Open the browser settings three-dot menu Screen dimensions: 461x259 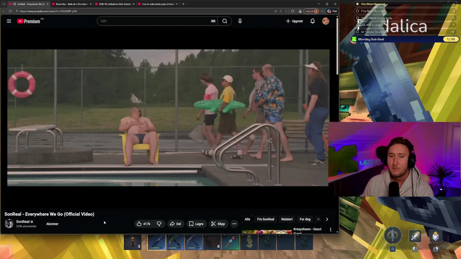click(322, 11)
